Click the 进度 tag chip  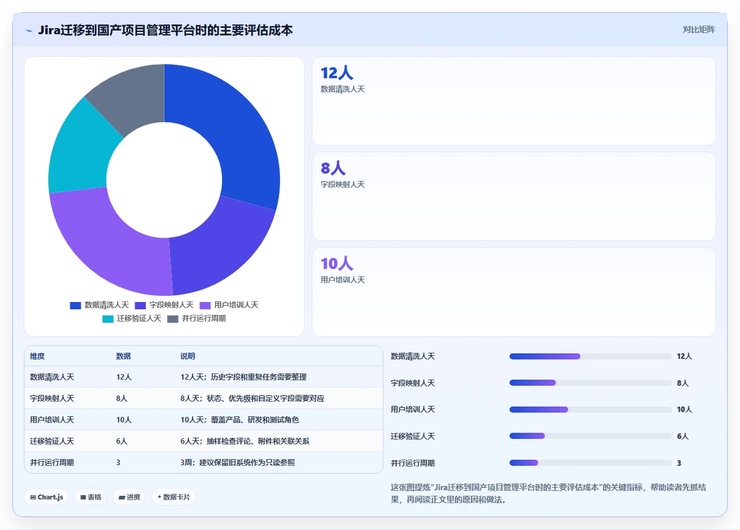click(129, 497)
